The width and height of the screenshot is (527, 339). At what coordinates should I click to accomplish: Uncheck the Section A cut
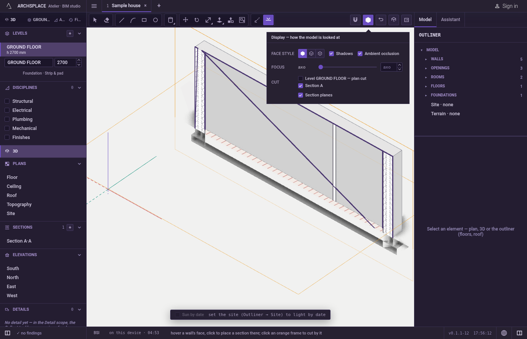[301, 86]
